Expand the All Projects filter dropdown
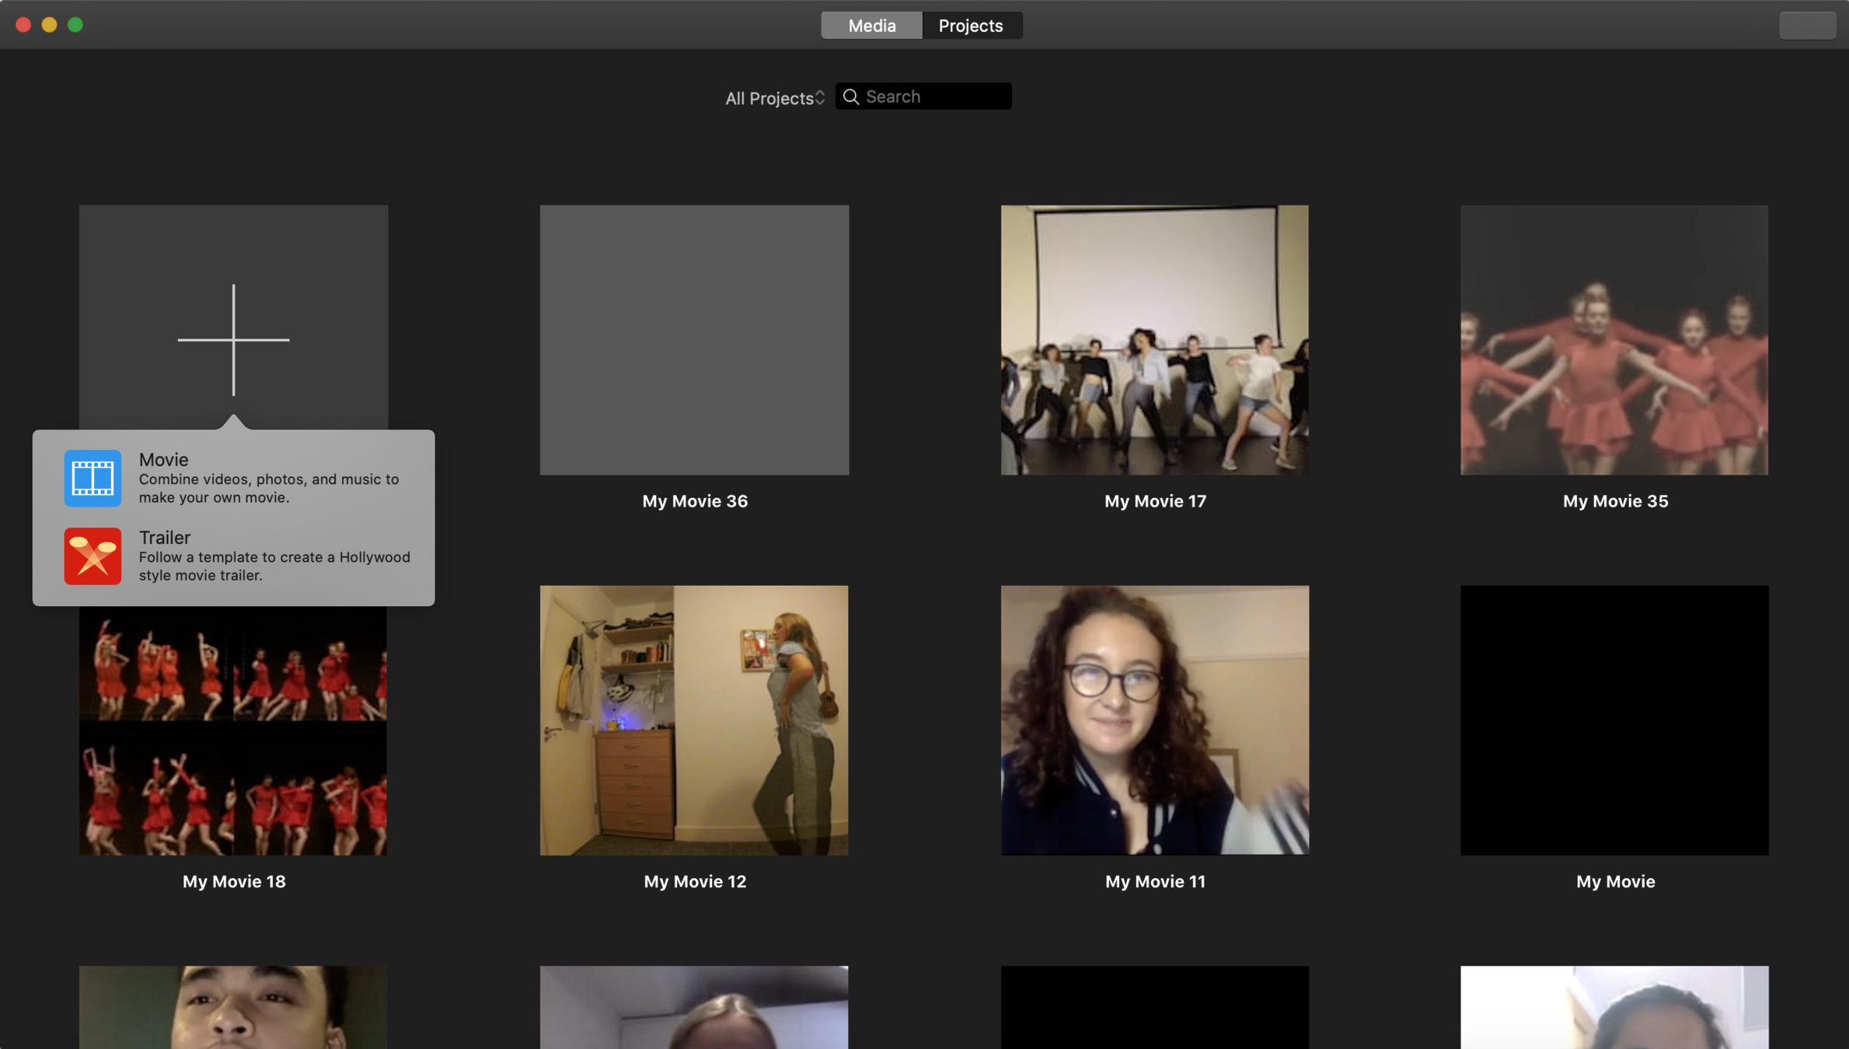The height and width of the screenshot is (1049, 1849). point(774,98)
